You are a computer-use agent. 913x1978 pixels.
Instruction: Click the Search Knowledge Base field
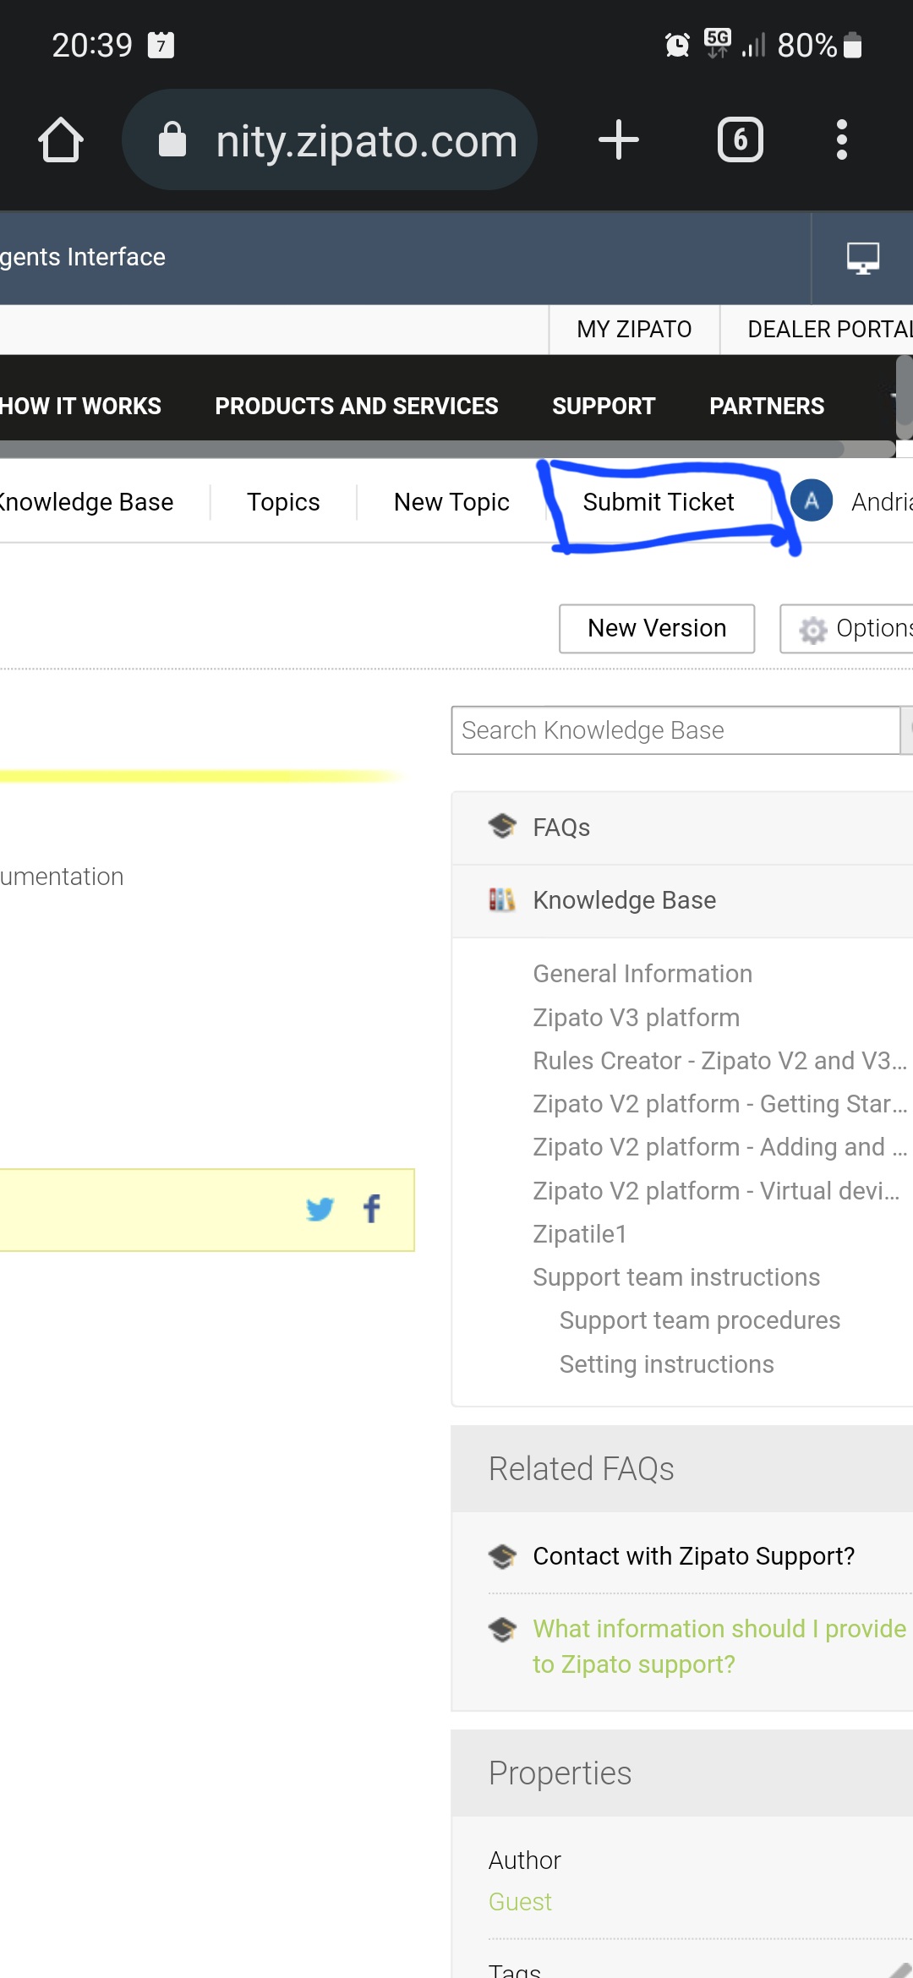point(675,730)
